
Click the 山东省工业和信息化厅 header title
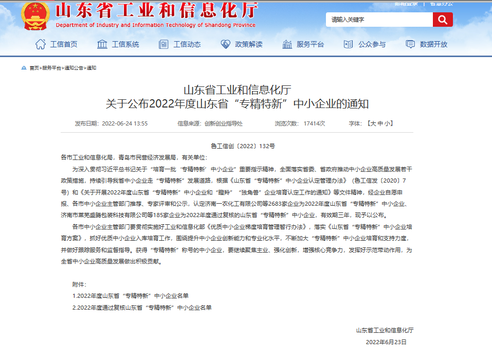pyautogui.click(x=156, y=10)
